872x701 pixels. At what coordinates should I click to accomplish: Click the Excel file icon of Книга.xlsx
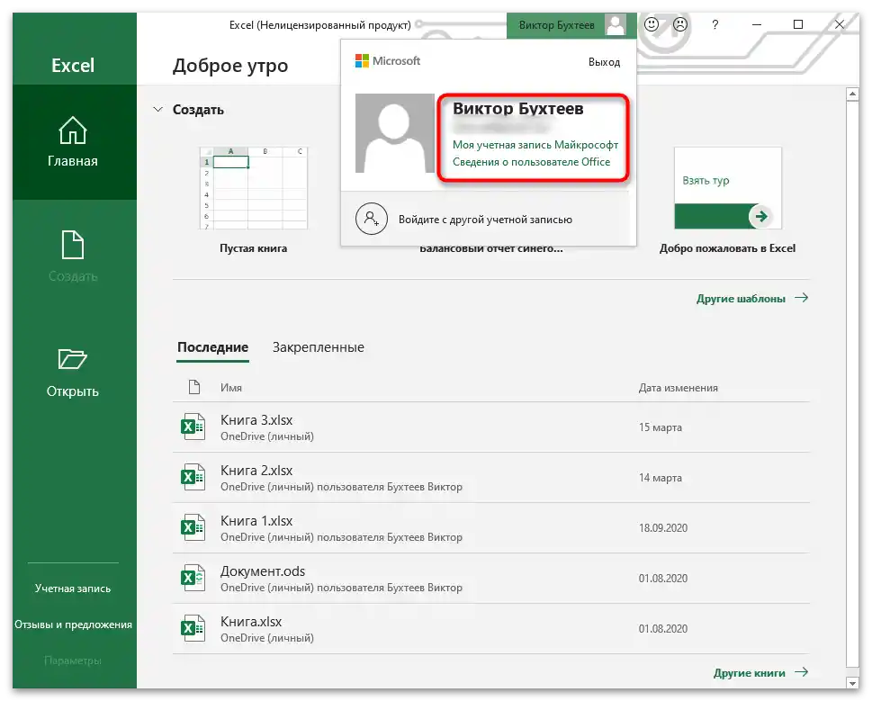(193, 628)
